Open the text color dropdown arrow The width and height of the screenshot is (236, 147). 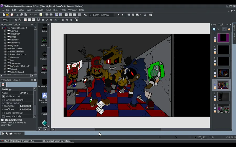coord(58,20)
